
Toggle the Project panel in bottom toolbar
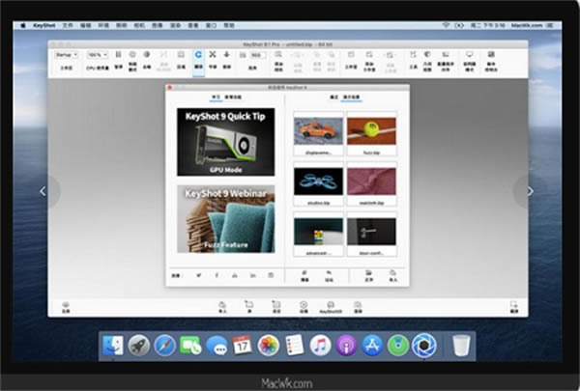point(276,307)
